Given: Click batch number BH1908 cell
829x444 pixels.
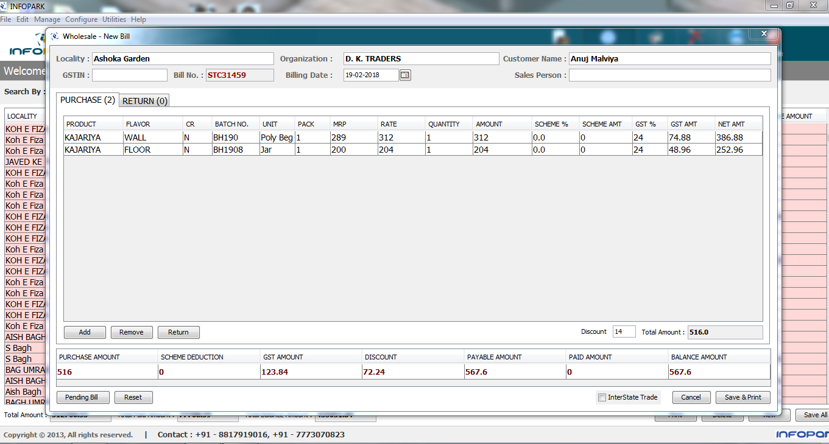Looking at the screenshot, I should click(x=236, y=150).
